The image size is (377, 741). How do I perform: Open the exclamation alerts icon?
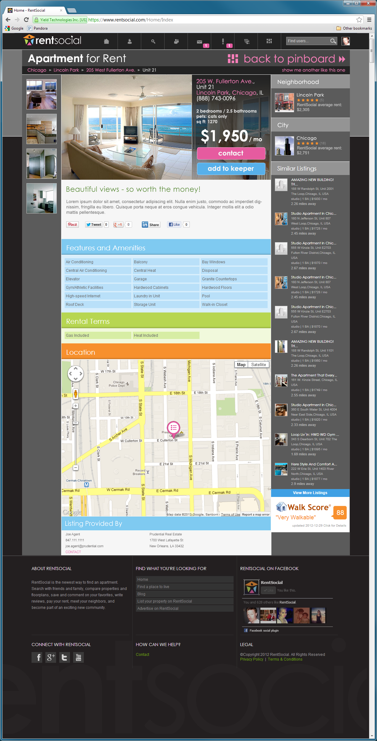223,41
